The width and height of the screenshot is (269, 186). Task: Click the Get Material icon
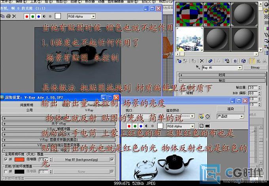pos(180,61)
